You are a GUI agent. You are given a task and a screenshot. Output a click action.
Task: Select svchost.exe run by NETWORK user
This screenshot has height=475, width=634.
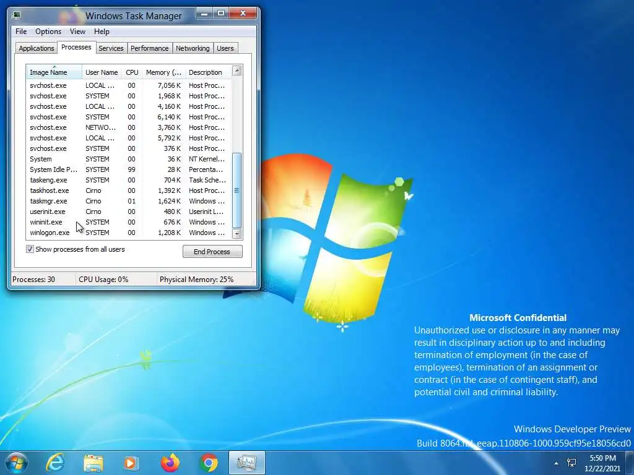(129, 127)
